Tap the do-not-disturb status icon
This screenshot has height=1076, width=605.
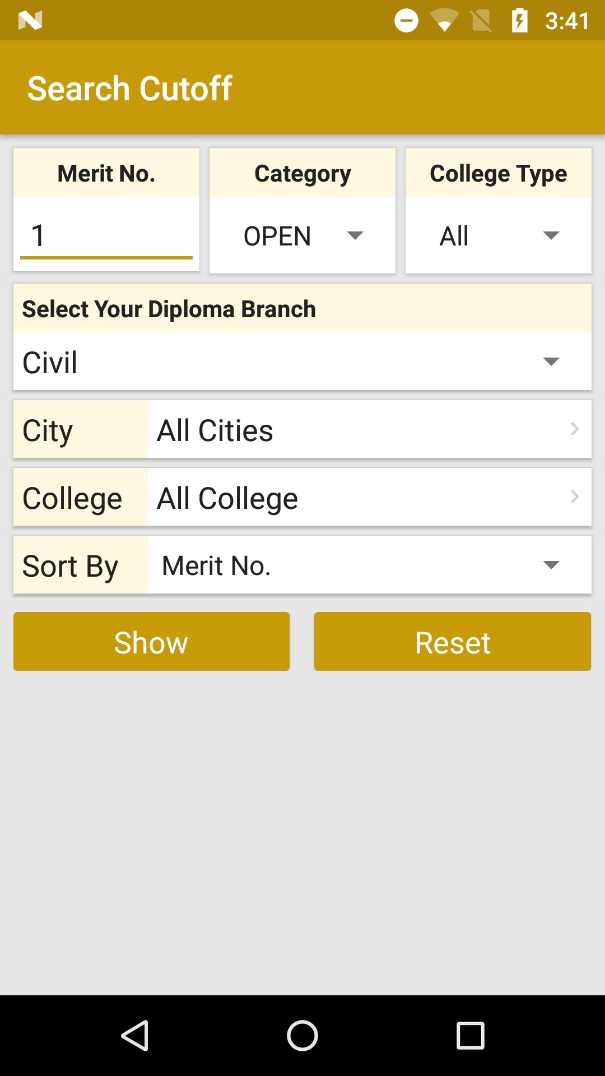(406, 21)
